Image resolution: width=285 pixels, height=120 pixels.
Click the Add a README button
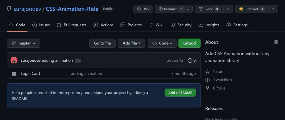click(180, 93)
